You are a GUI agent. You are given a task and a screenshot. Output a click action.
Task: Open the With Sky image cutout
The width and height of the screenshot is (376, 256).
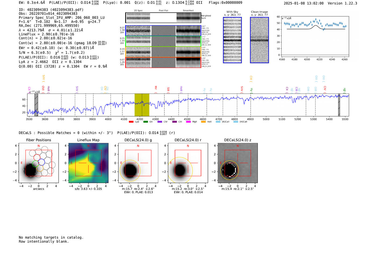click(x=232, y=40)
